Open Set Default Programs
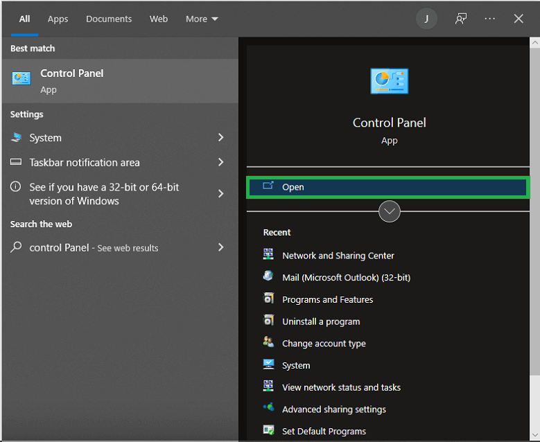 [324, 432]
